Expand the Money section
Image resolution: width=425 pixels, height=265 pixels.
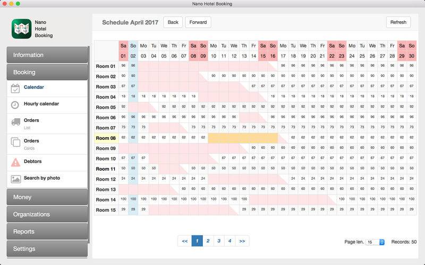tap(47, 197)
